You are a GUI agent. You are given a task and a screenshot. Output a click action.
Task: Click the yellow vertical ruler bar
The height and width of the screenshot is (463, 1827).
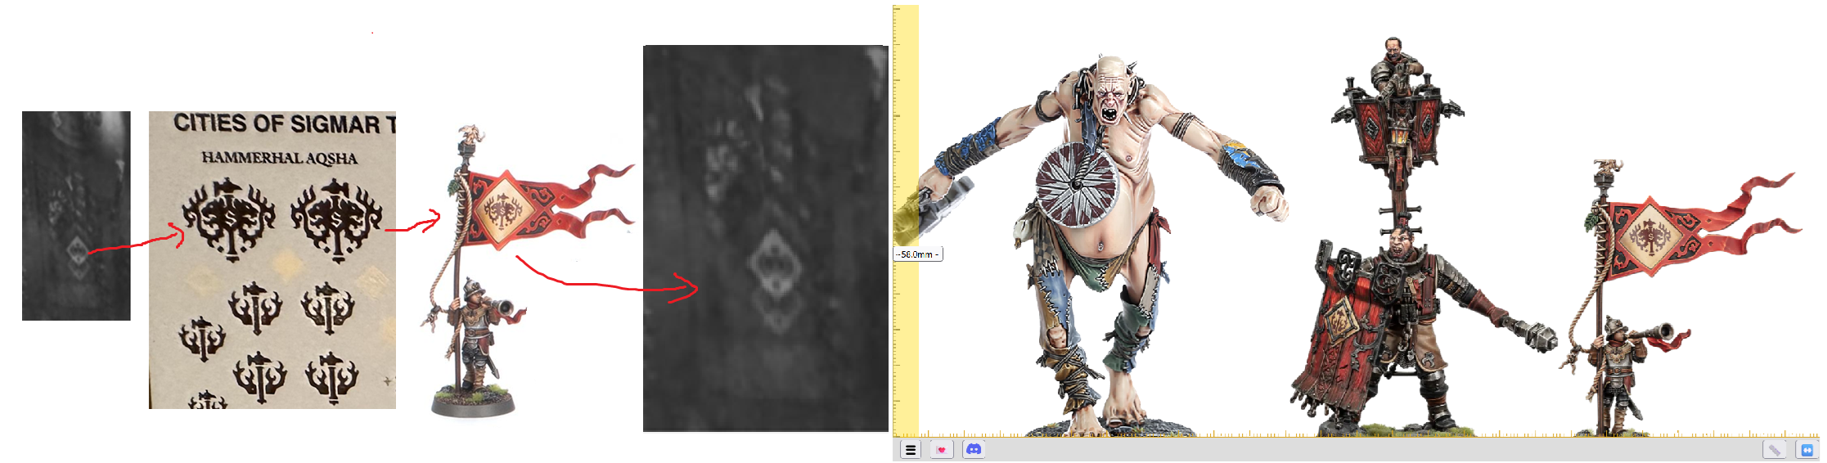pyautogui.click(x=907, y=219)
